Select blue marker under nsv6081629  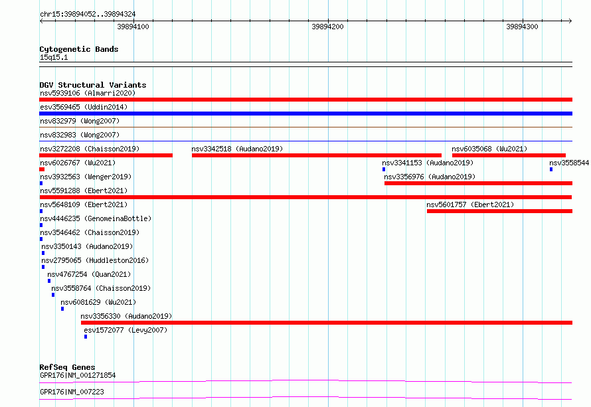point(62,309)
